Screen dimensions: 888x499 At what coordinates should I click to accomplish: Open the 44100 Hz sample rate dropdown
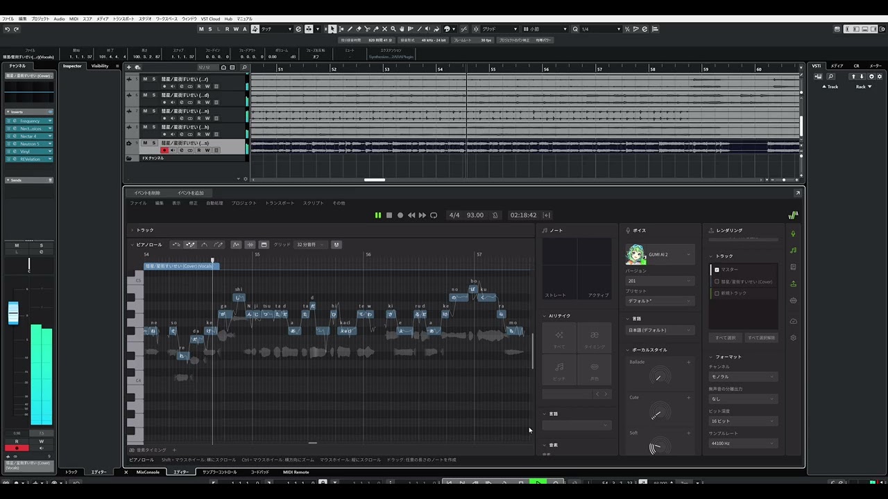pyautogui.click(x=742, y=443)
